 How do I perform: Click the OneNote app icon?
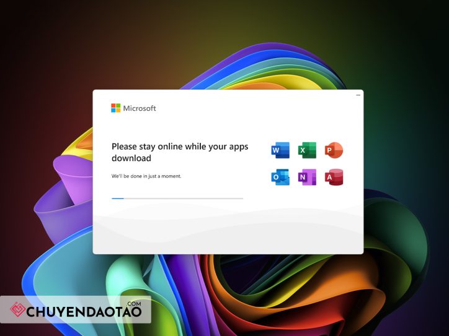[307, 177]
